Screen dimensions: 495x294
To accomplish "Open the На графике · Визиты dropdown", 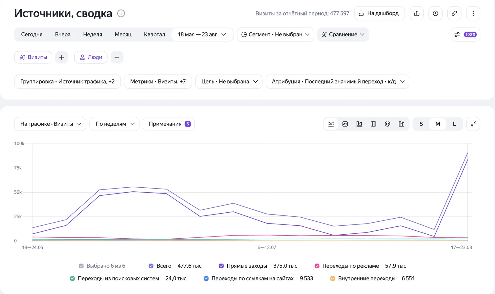I will click(x=50, y=124).
